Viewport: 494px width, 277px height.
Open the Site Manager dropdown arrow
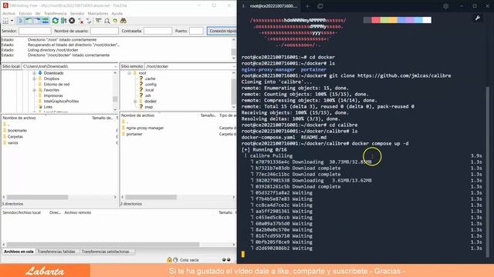[x=12, y=21]
